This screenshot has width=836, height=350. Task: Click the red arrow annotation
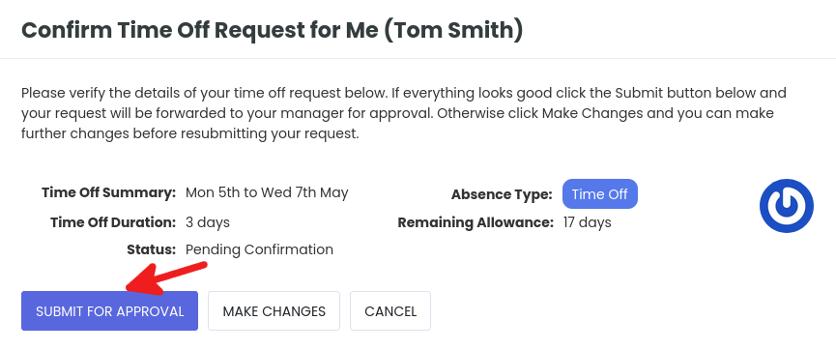click(166, 278)
